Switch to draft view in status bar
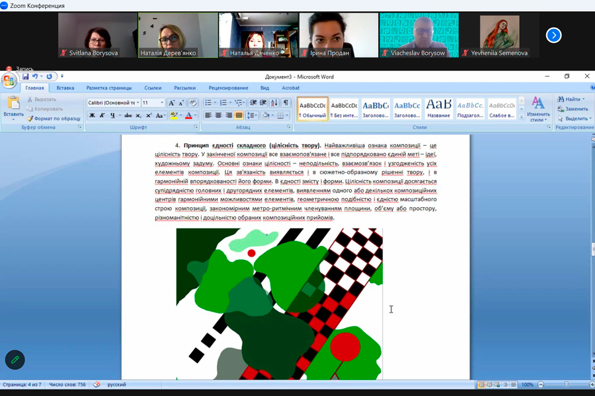 514,385
